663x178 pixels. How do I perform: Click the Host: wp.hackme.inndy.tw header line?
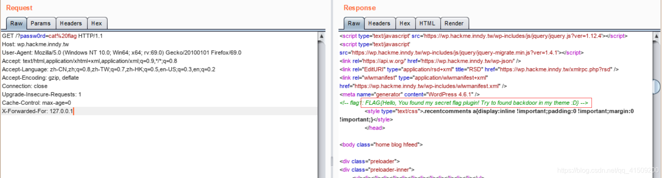click(x=36, y=44)
